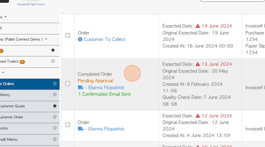
Task: Open the top sidebar dropdown caret
Action: (x=6, y=17)
